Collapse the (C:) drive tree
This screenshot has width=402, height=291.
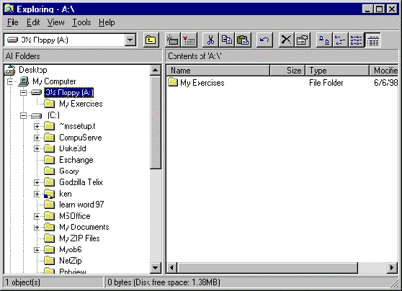pos(23,116)
